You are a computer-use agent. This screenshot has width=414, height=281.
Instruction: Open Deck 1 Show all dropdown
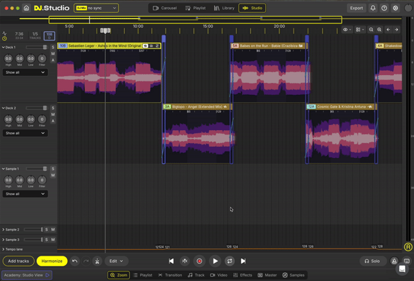click(x=25, y=72)
